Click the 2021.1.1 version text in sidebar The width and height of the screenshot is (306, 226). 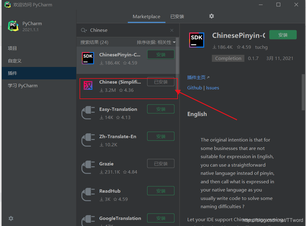(30, 30)
